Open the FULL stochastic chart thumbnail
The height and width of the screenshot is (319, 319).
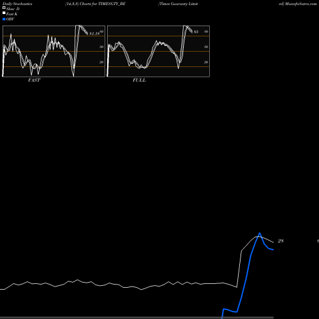pyautogui.click(x=158, y=51)
